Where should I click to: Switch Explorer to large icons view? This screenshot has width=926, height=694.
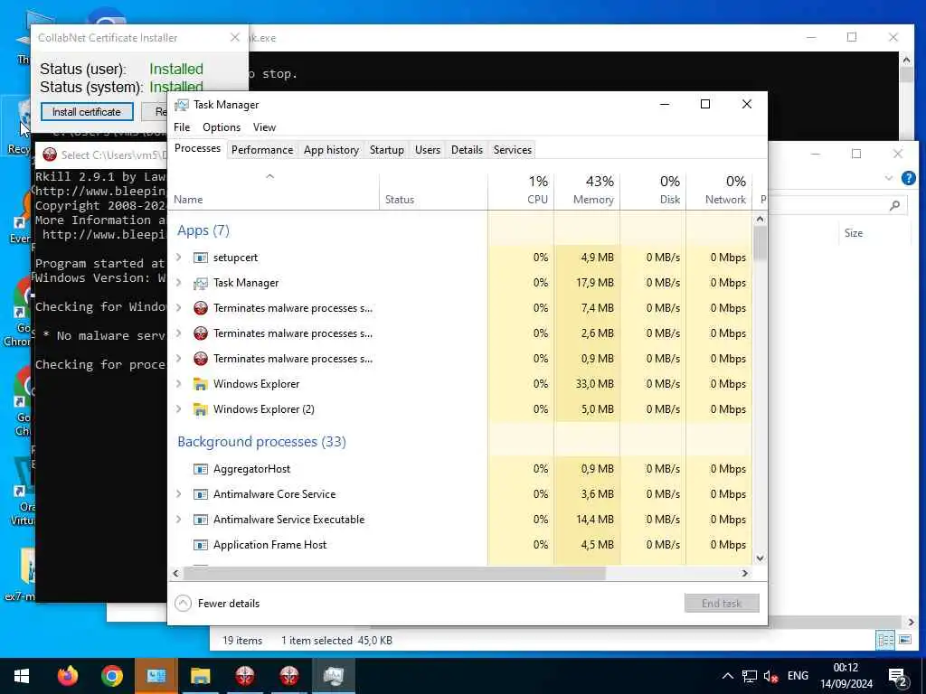pos(904,640)
